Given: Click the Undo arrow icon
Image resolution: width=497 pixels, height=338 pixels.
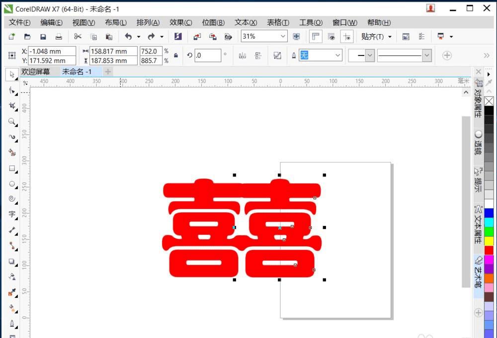Looking at the screenshot, I should point(128,37).
